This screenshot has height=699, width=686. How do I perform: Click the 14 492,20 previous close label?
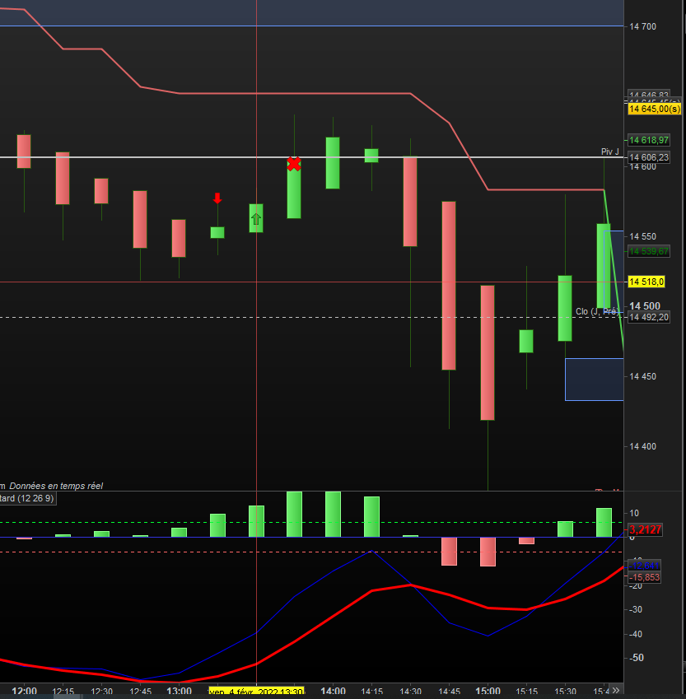click(649, 317)
